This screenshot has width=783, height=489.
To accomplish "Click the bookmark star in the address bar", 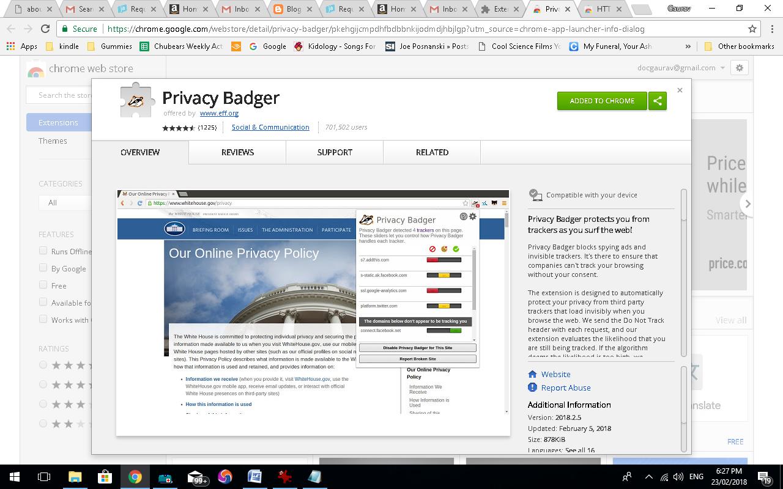I will coord(752,28).
